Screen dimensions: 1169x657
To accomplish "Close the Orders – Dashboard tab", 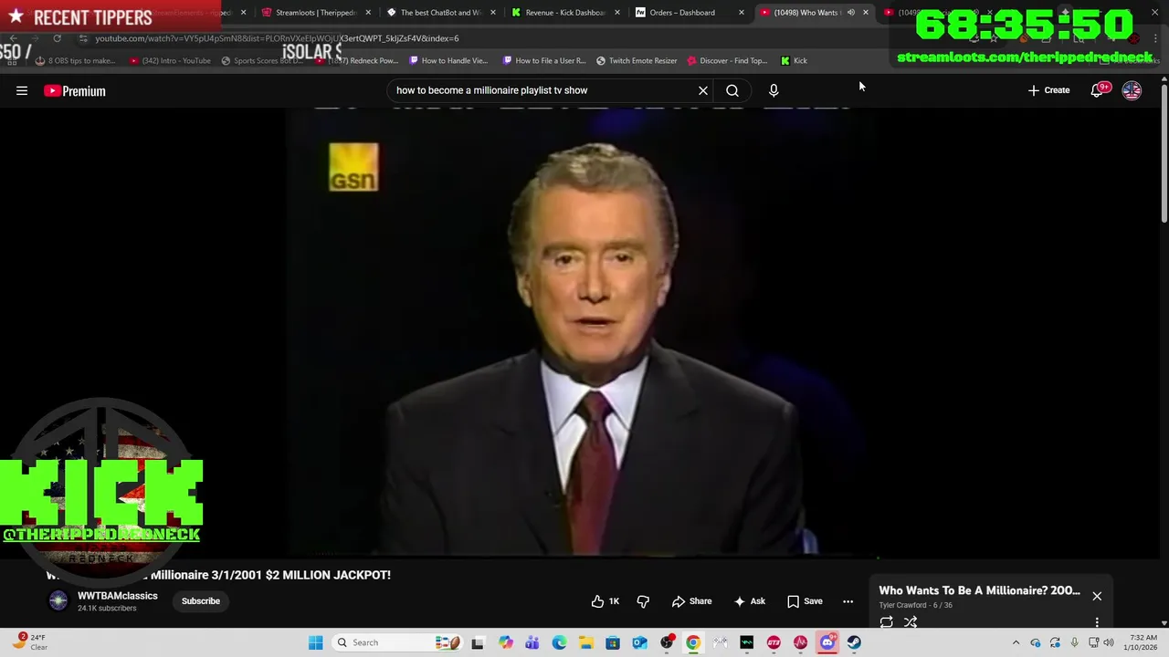I will point(741,13).
